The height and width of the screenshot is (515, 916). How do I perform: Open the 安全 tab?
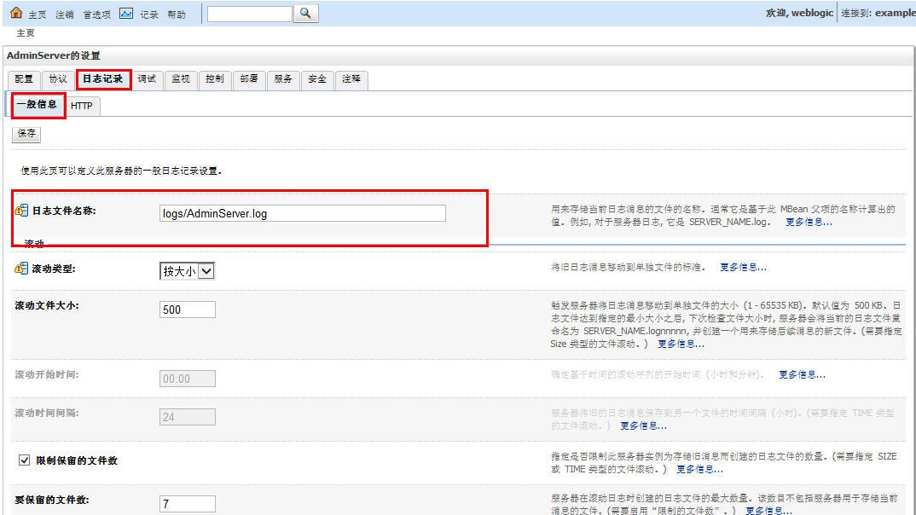pos(317,79)
